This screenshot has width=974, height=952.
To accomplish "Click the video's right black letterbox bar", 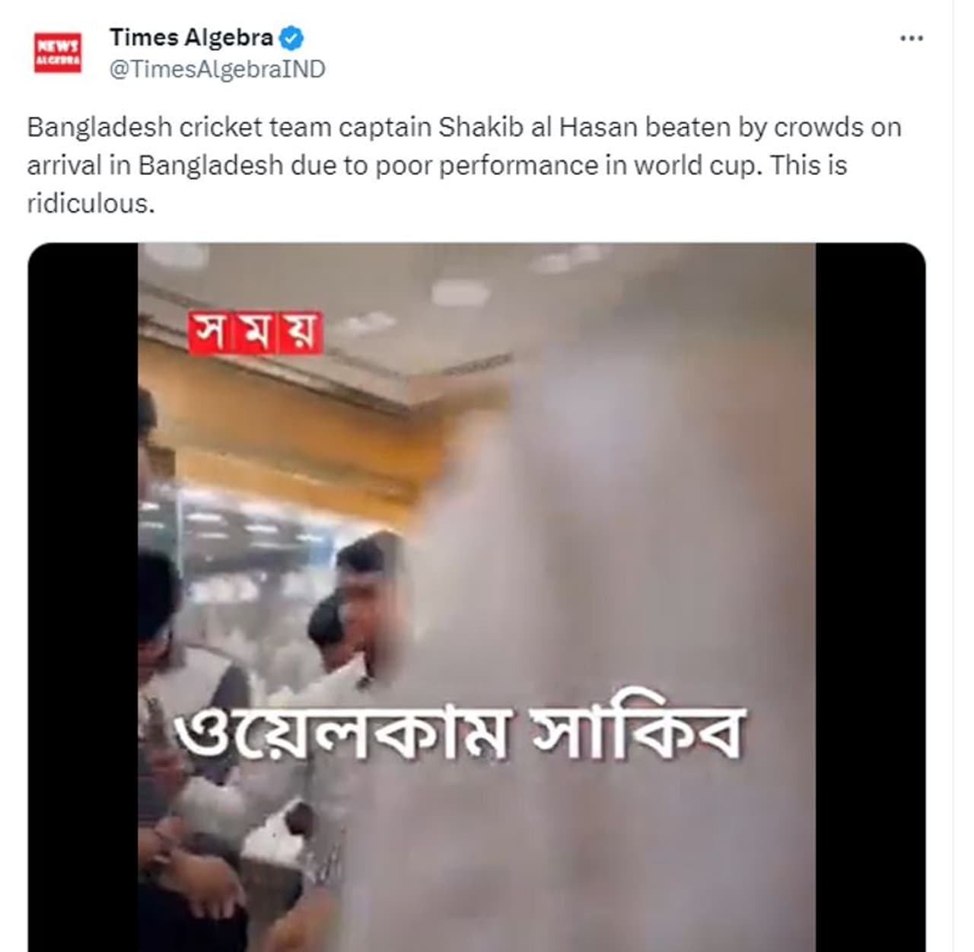I will point(871,597).
